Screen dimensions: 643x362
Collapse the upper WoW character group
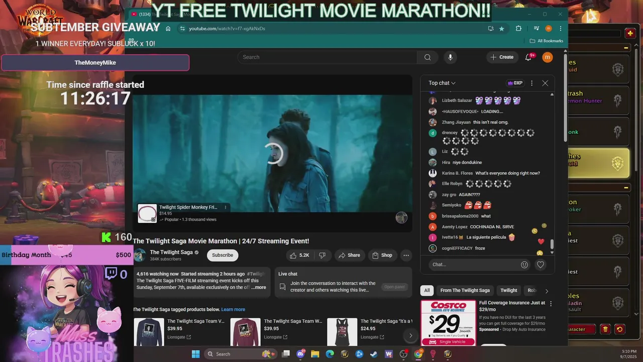tap(626, 48)
